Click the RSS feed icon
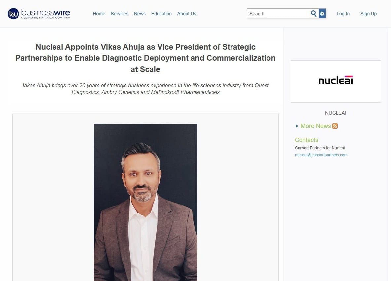Image resolution: width=391 pixels, height=281 pixels. (335, 126)
